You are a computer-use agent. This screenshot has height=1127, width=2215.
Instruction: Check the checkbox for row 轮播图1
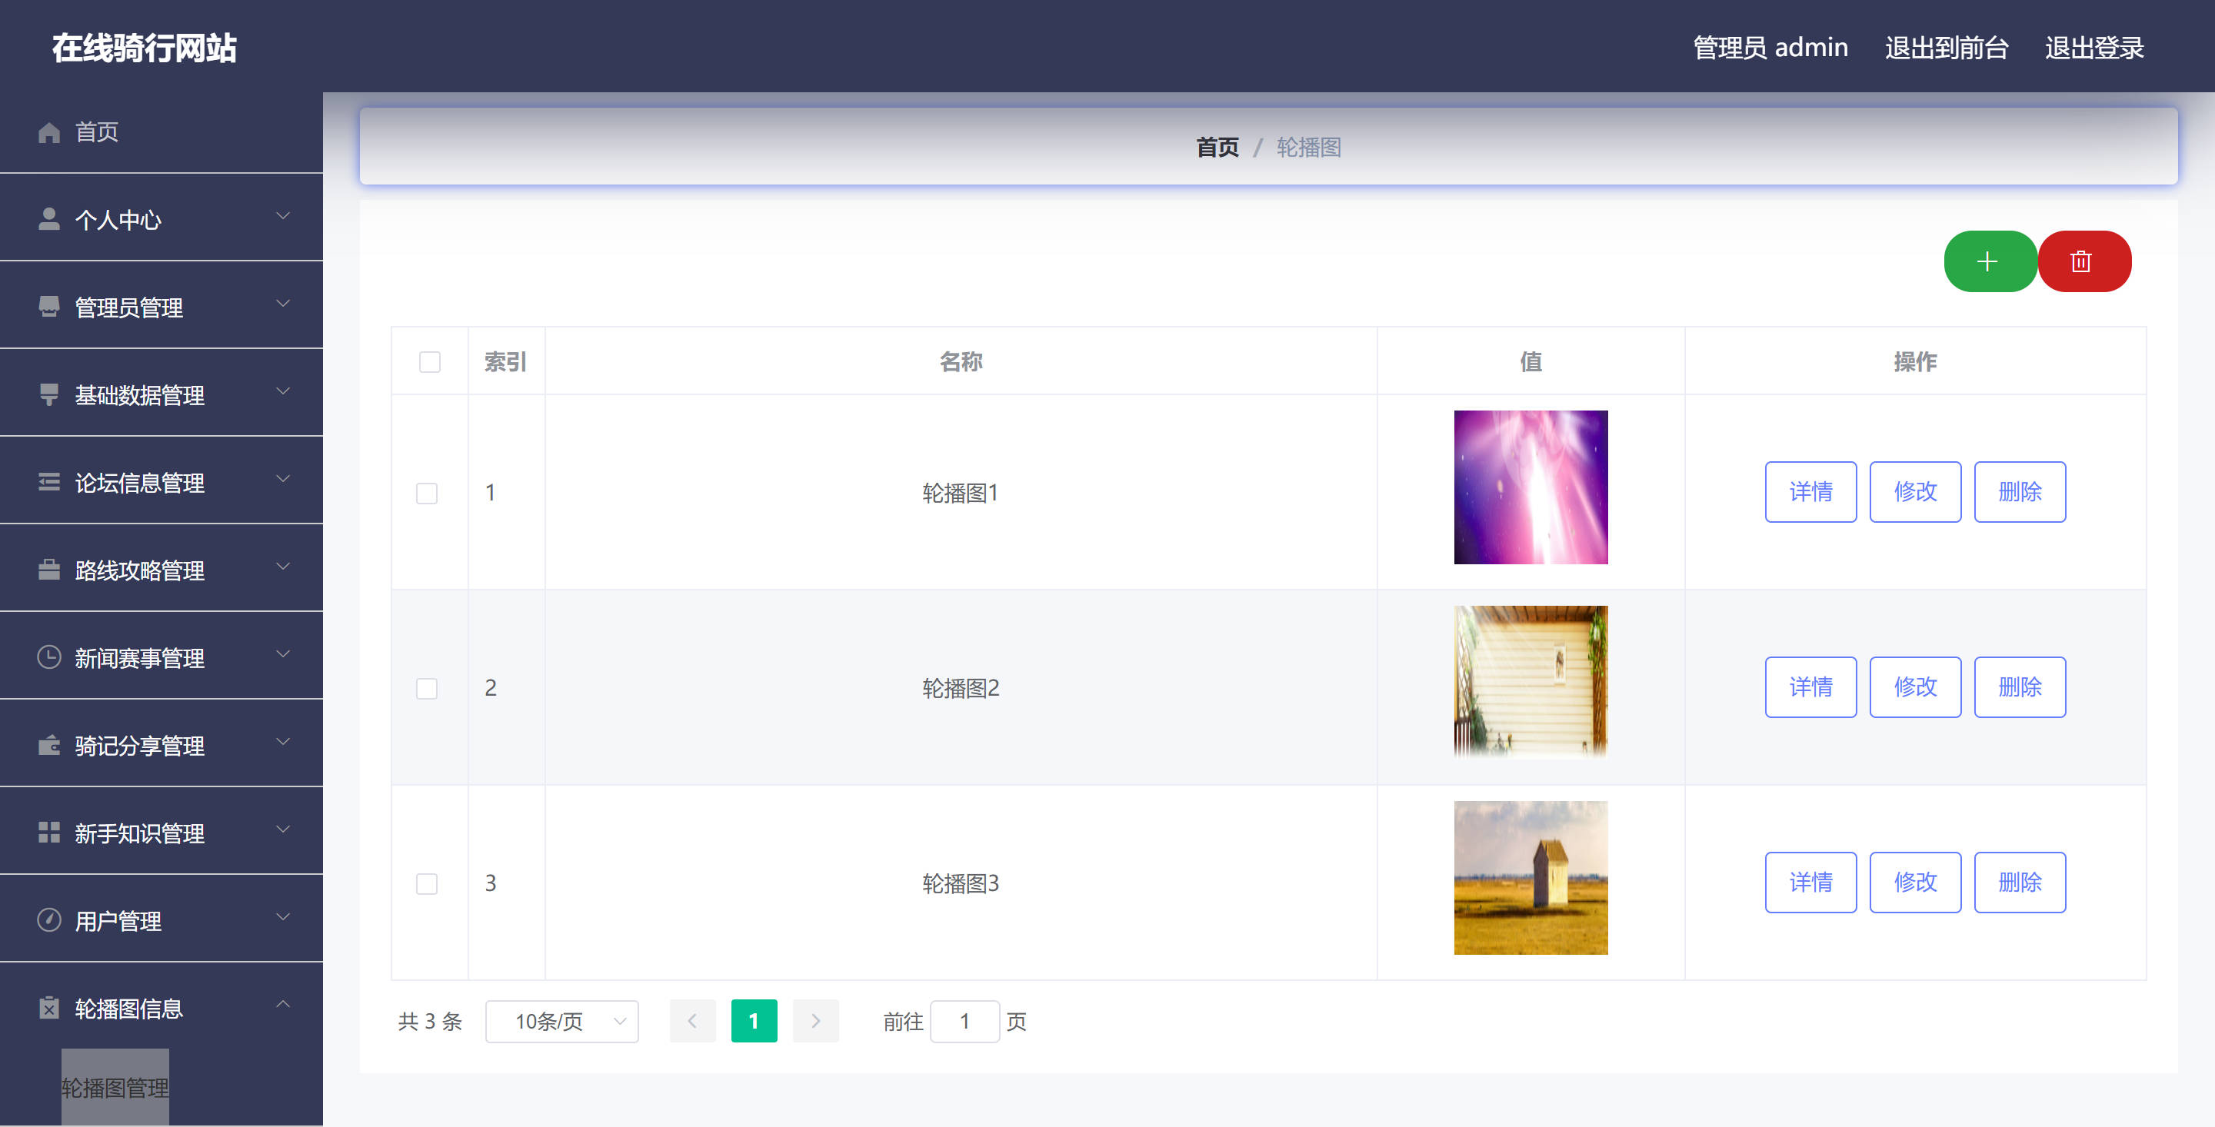click(x=427, y=494)
